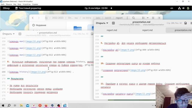Click the Стр. 168 position indicator in left editor
This screenshot has height=108, width=192.
coord(81,34)
